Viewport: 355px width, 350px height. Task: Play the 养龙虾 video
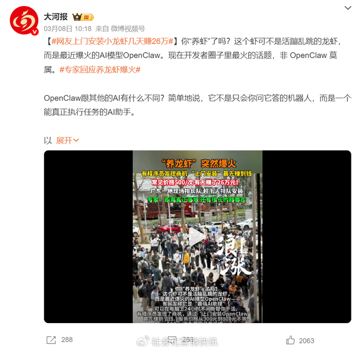point(197,237)
